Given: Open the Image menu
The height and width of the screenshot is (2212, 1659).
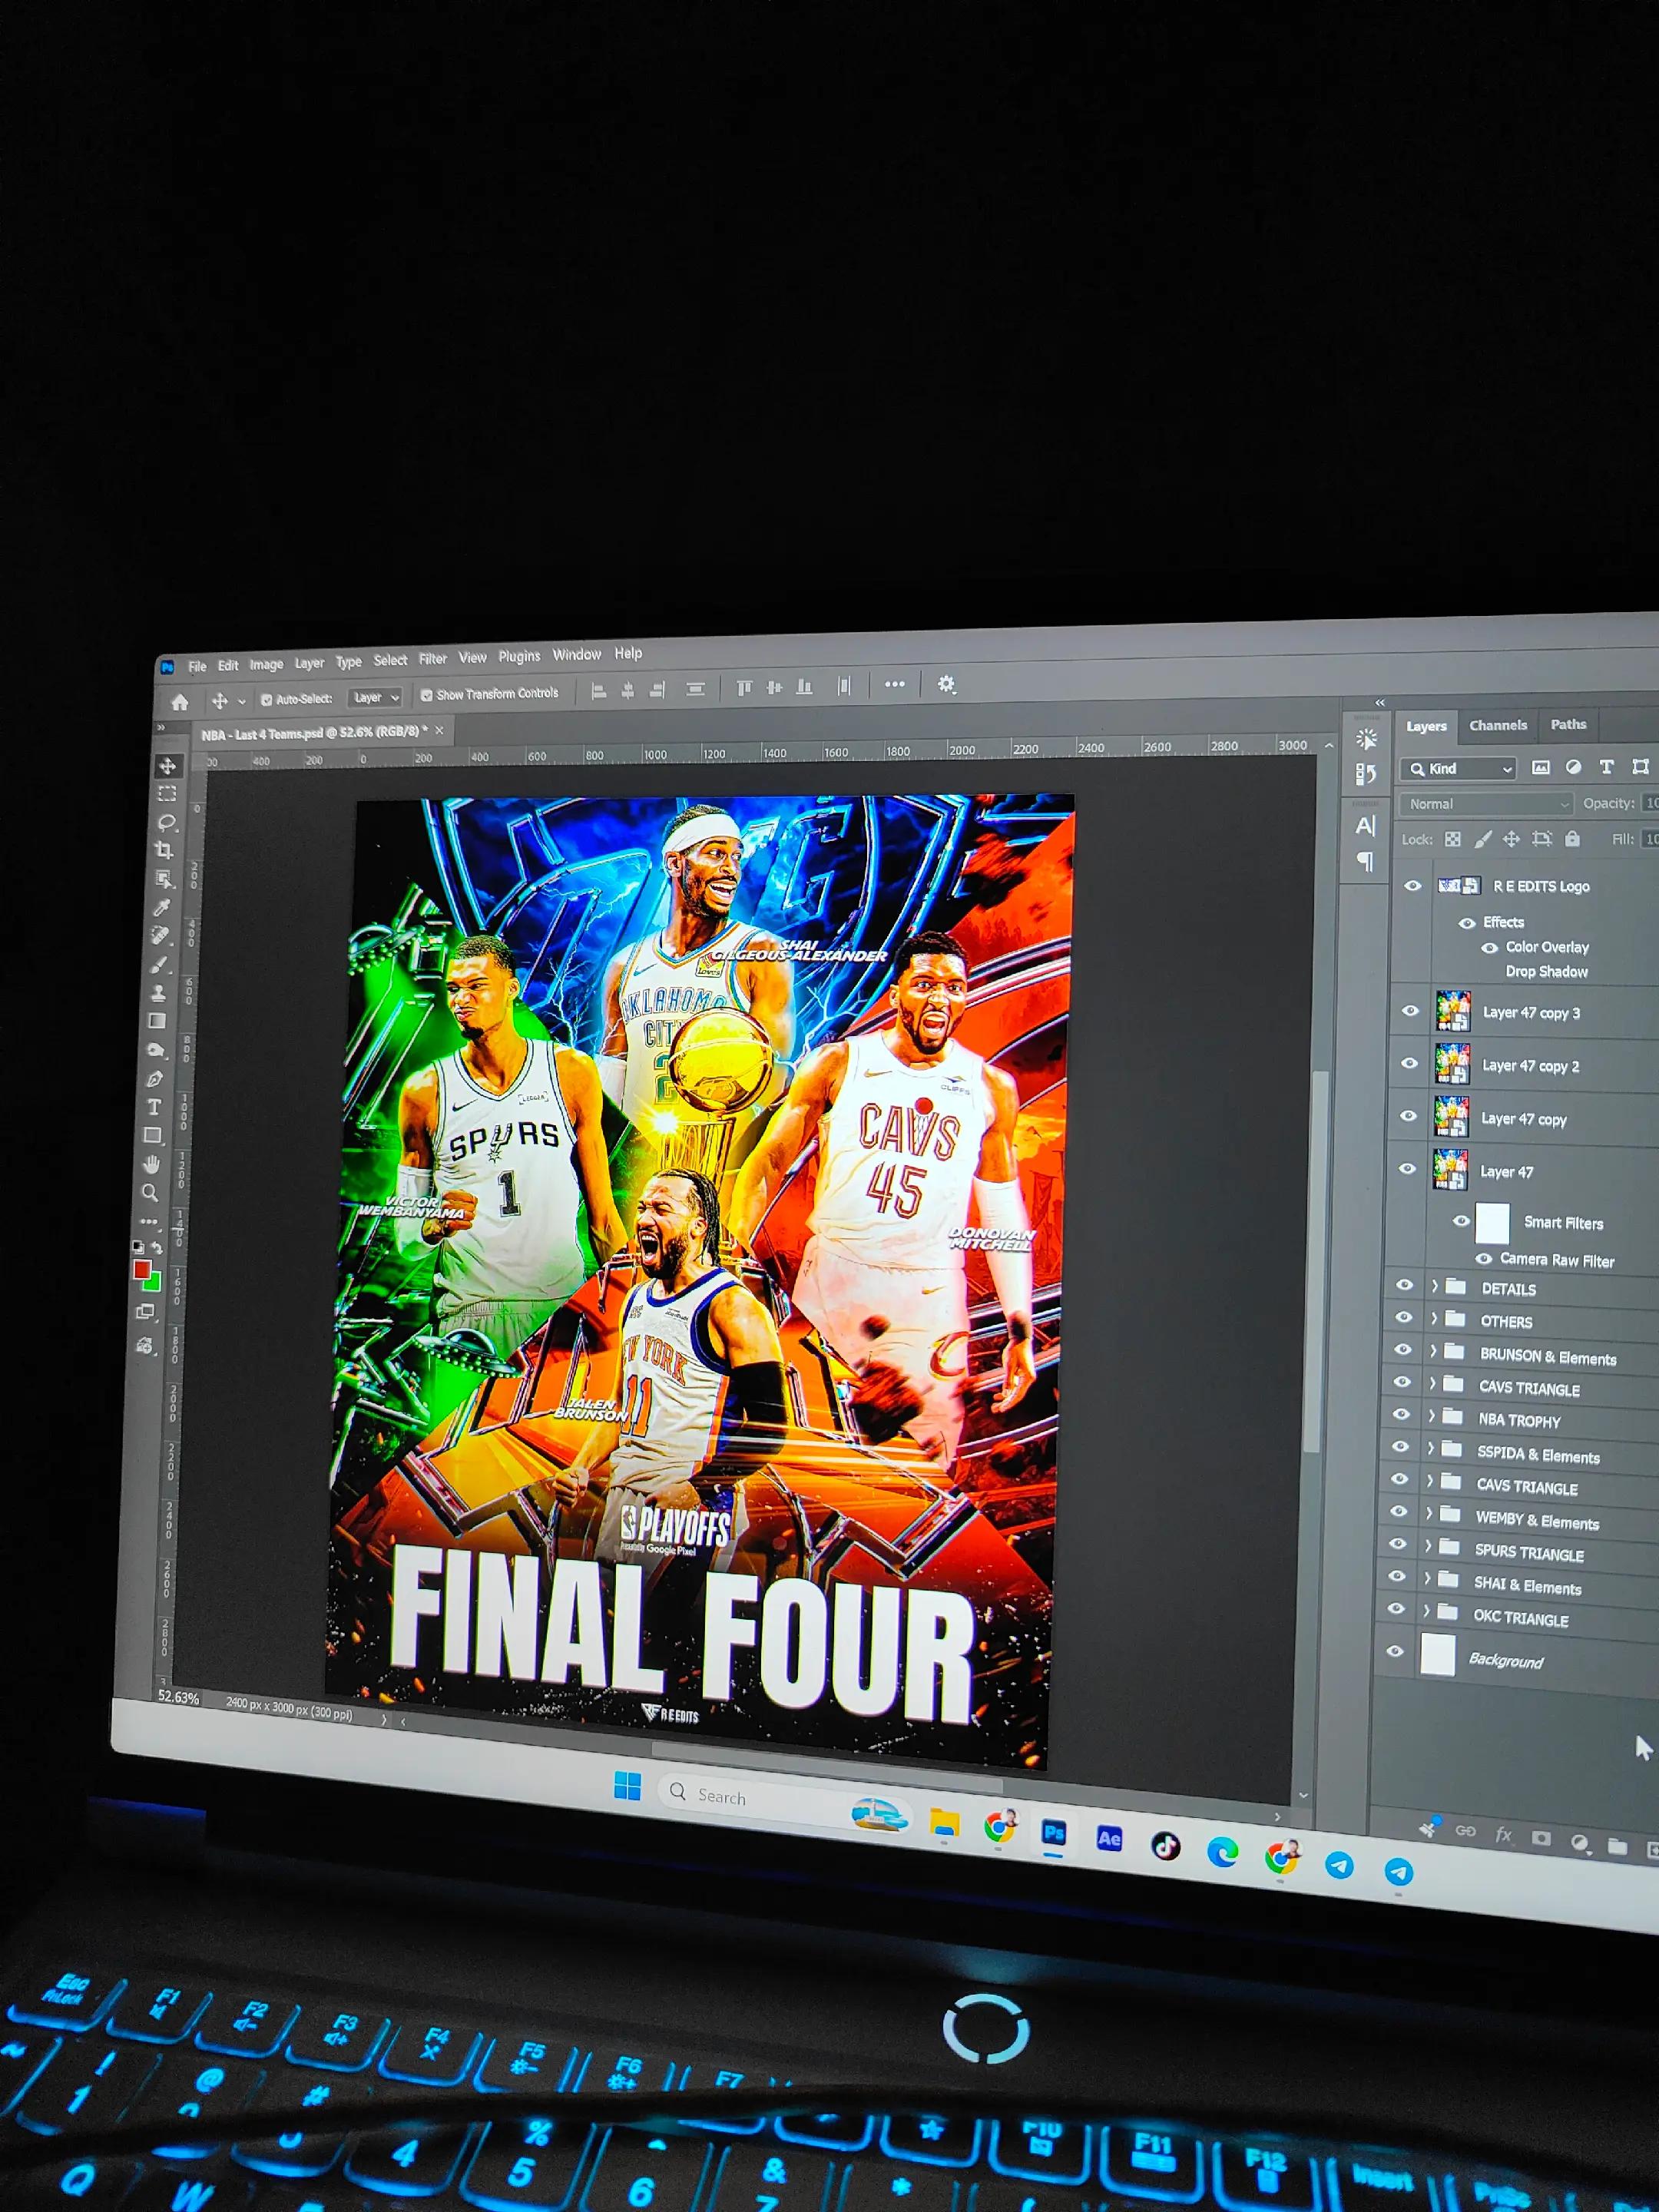Looking at the screenshot, I should 266,664.
